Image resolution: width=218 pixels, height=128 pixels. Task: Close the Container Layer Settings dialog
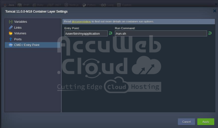pos(215,11)
